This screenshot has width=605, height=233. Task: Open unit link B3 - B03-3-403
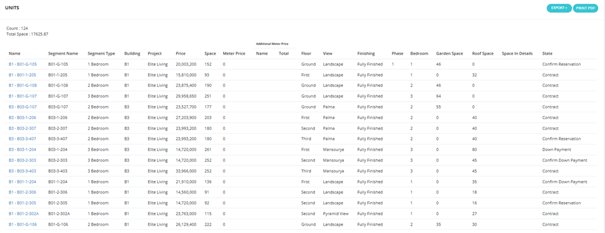coord(22,171)
